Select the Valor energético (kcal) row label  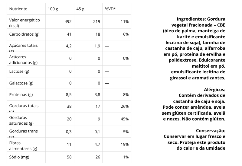click(x=25, y=23)
